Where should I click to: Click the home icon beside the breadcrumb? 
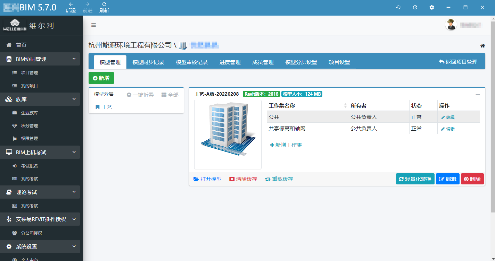(482, 46)
